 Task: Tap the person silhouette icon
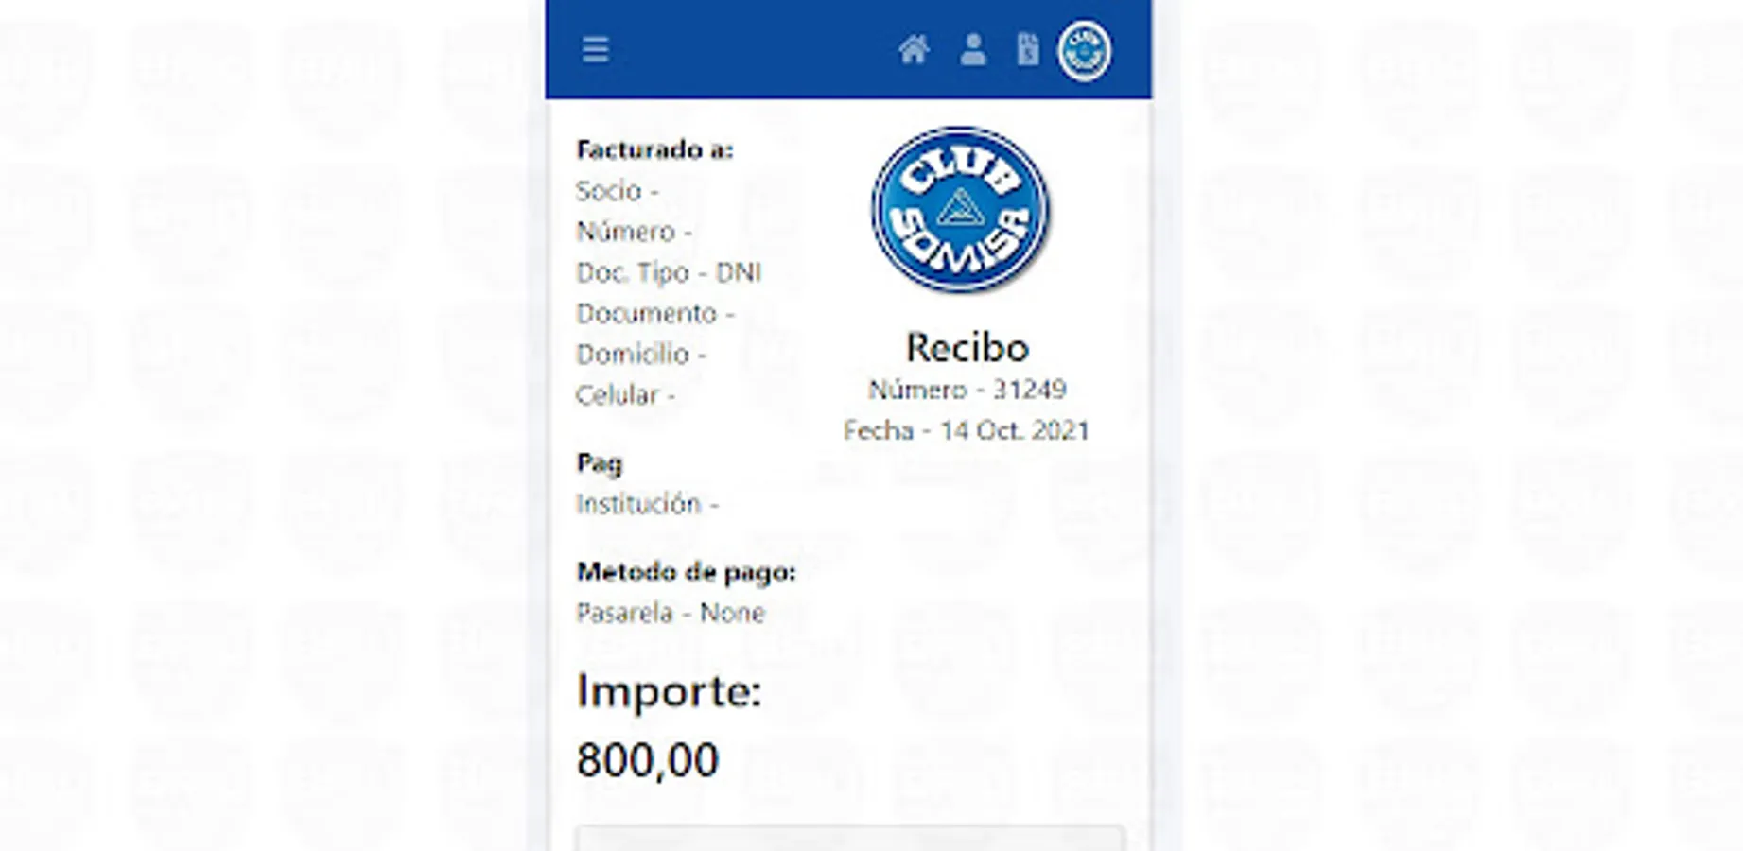click(973, 50)
